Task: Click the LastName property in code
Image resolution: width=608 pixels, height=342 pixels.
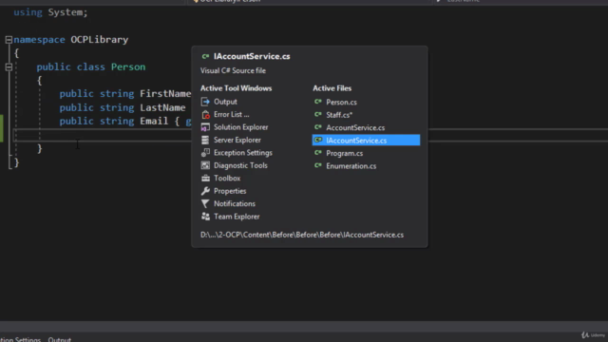Action: [x=162, y=107]
